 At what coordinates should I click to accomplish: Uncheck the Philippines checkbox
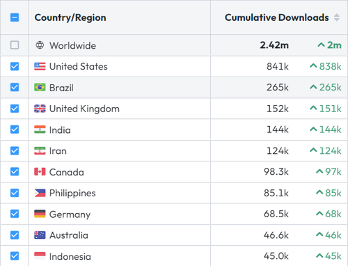point(15,193)
